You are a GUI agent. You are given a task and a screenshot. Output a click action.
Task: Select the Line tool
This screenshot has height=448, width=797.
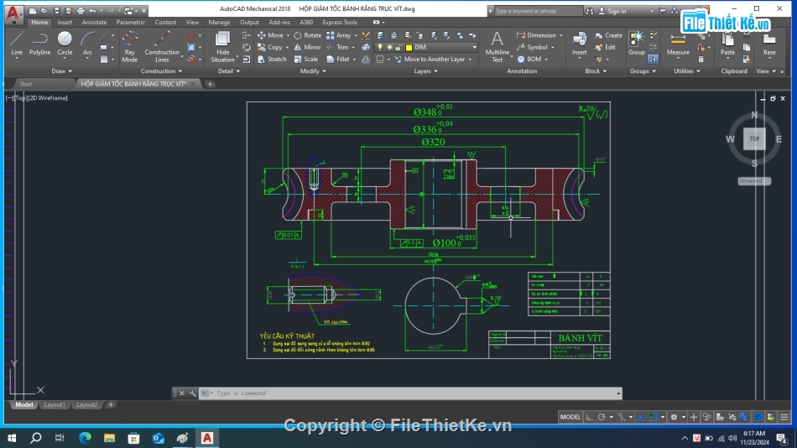(16, 44)
